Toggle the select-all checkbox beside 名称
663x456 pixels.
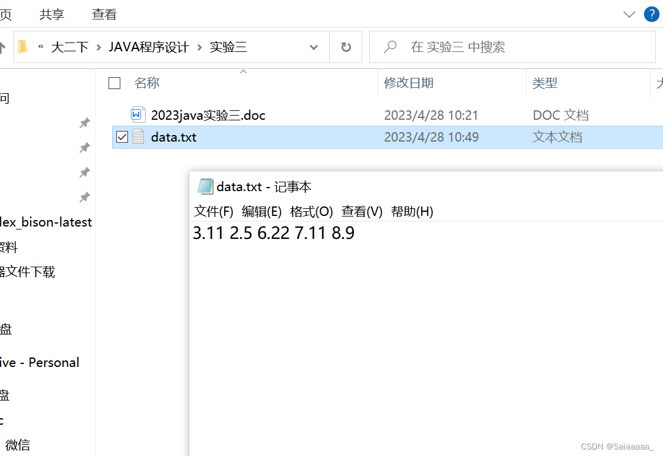click(x=114, y=83)
